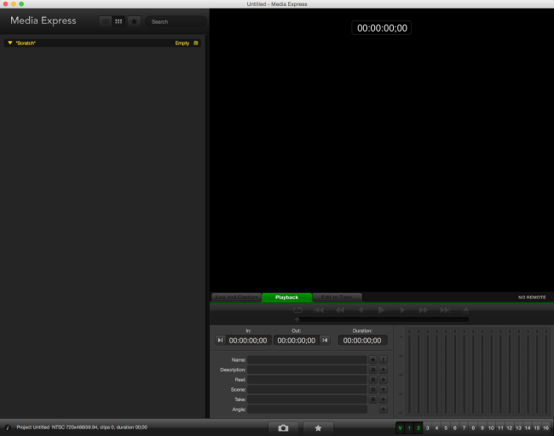
Task: Enable audio channel 5
Action: click(446, 427)
